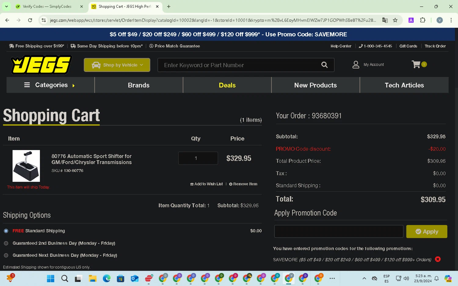Click Remove Item link
Image resolution: width=458 pixels, height=286 pixels.
point(243,184)
